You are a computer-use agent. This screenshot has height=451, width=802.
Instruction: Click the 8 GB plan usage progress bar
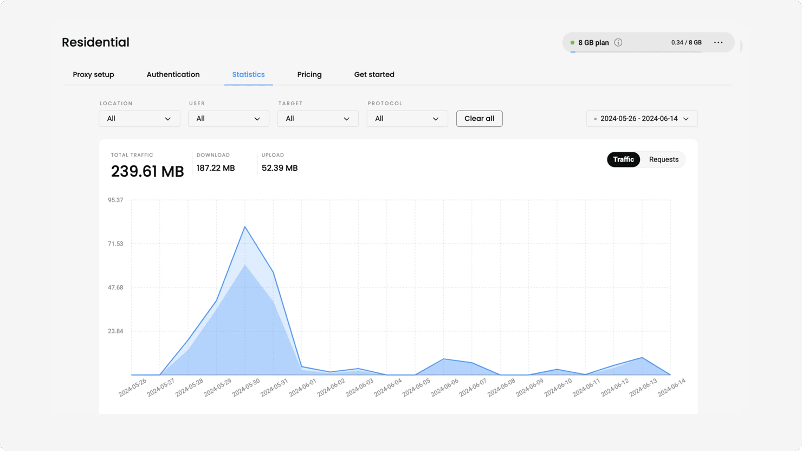(x=636, y=52)
